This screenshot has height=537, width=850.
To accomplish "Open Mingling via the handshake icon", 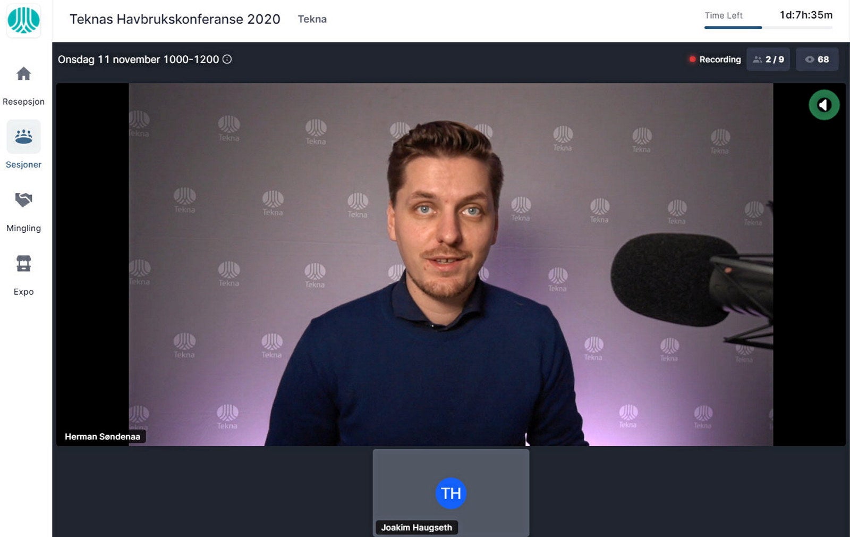I will point(23,200).
